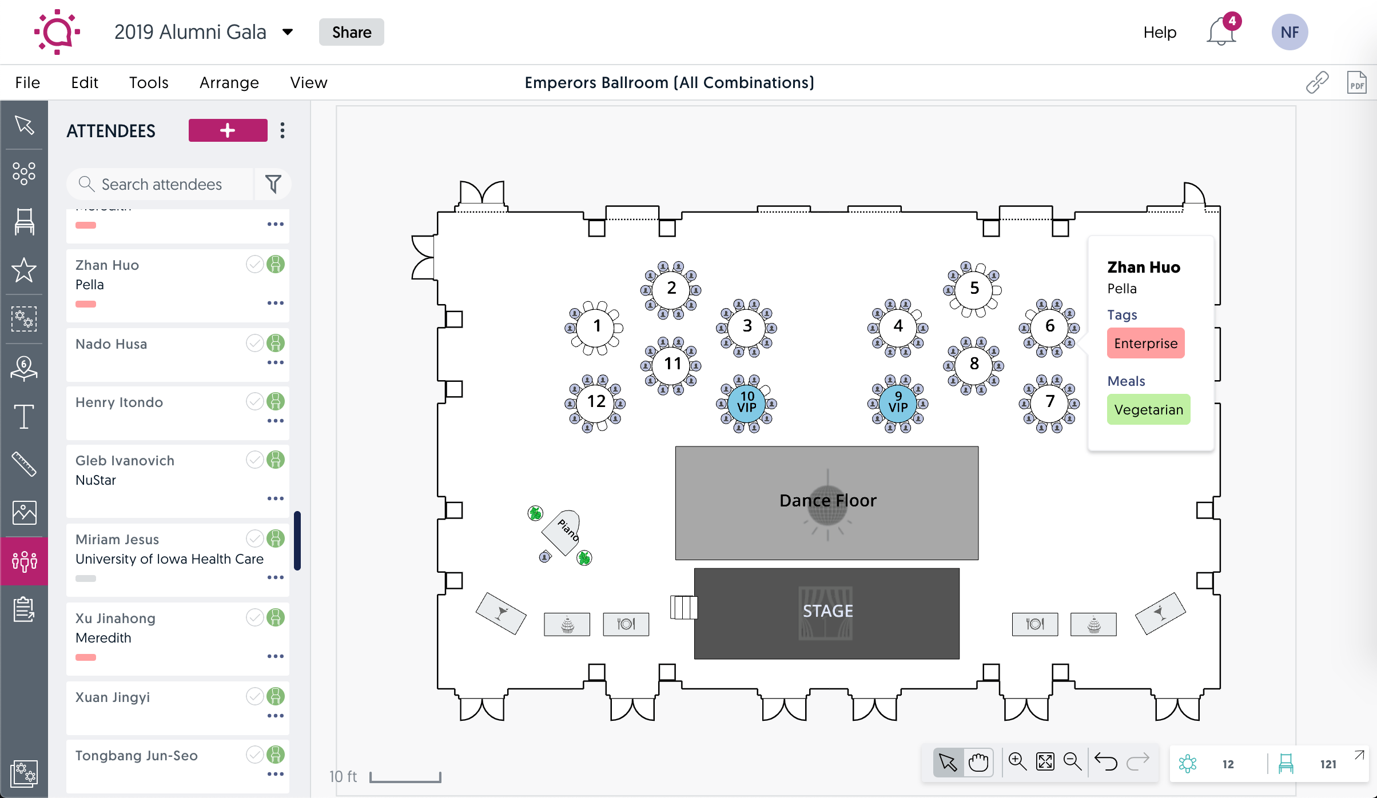Click the Enterprise tag in Zhan Huo popup
1377x798 pixels.
(x=1146, y=343)
